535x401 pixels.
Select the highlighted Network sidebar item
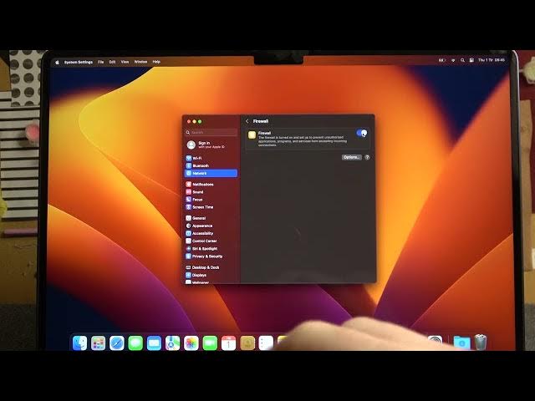pyautogui.click(x=211, y=173)
